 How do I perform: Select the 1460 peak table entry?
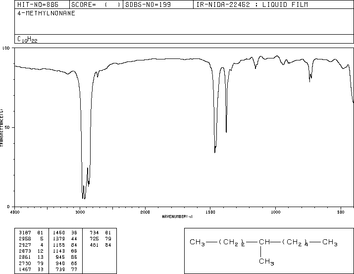pyautogui.click(x=65, y=233)
